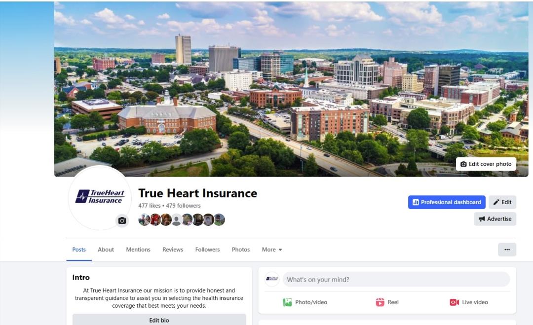This screenshot has height=325, width=533.
Task: Click the TrueHeart Insurance profile picture
Action: (x=100, y=197)
